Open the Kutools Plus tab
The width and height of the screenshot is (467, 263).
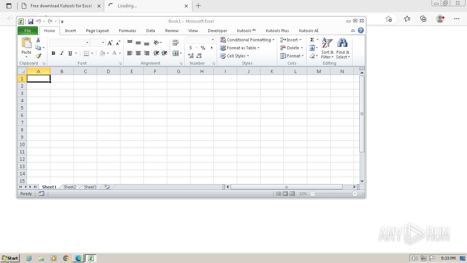click(277, 31)
